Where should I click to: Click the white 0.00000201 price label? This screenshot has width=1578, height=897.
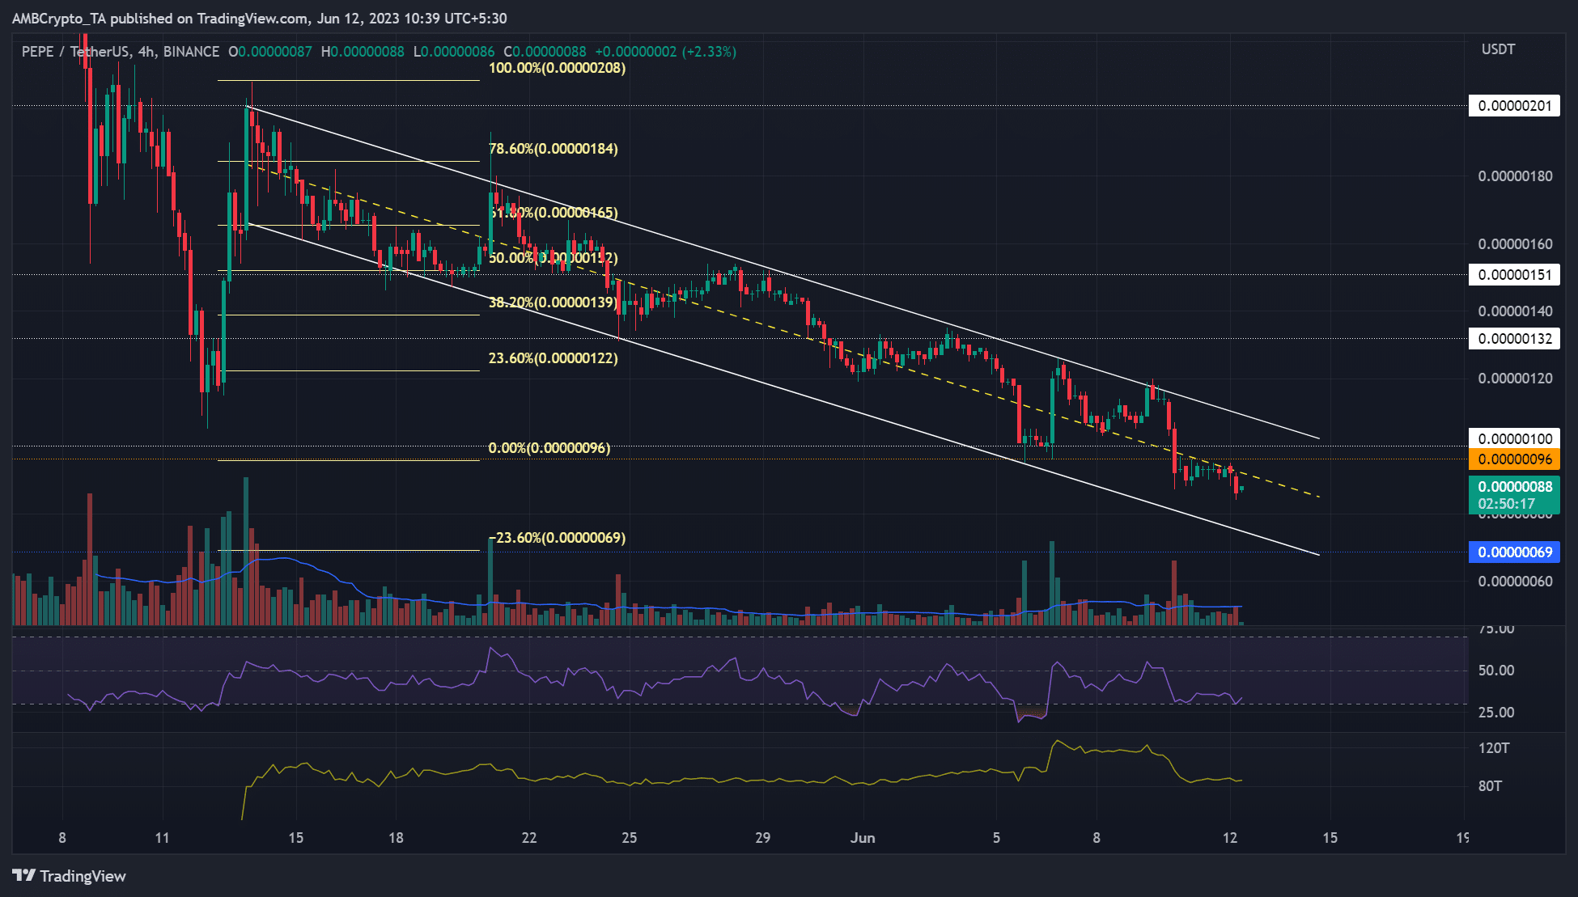1514,106
